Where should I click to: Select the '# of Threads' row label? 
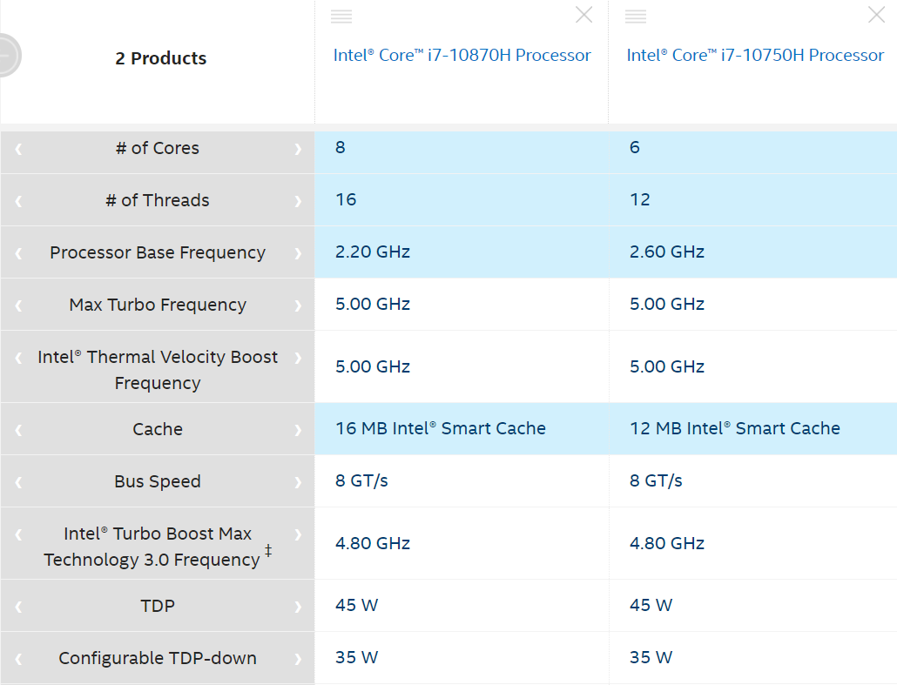click(x=158, y=200)
